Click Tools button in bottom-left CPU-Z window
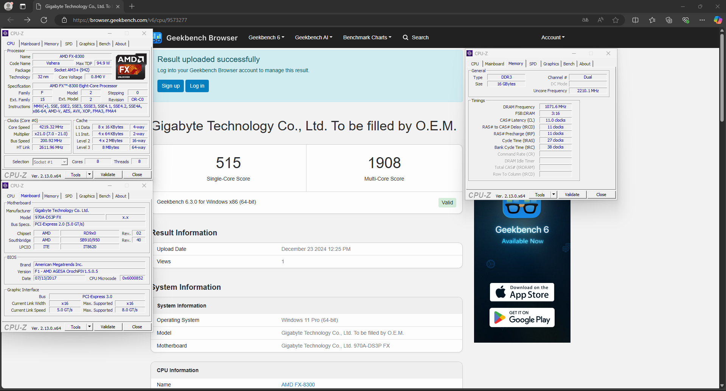The width and height of the screenshot is (726, 391). [76, 327]
